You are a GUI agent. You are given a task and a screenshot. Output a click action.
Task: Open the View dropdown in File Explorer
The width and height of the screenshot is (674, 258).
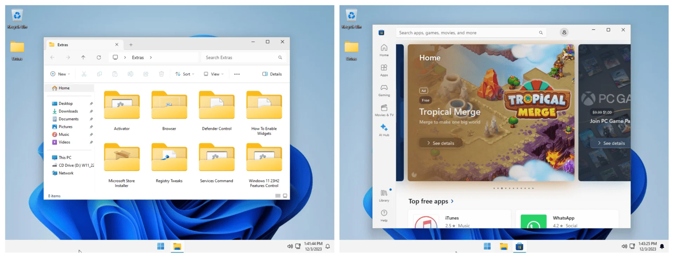click(214, 74)
